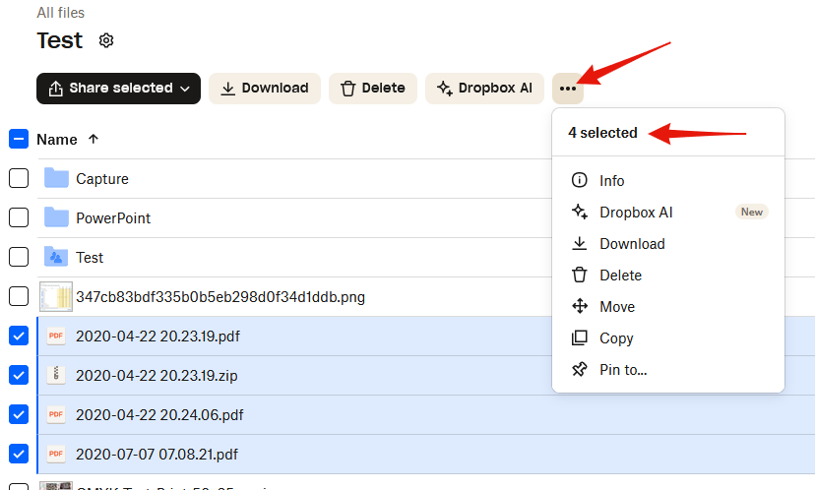
Task: Open thumbnail of 347cb83bdf335b0b5eb298d0f34d1ddb.png
Action: click(56, 297)
